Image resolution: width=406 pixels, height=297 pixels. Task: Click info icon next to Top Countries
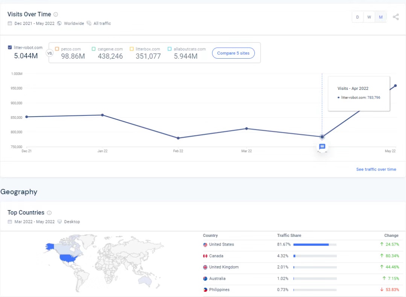(49, 213)
